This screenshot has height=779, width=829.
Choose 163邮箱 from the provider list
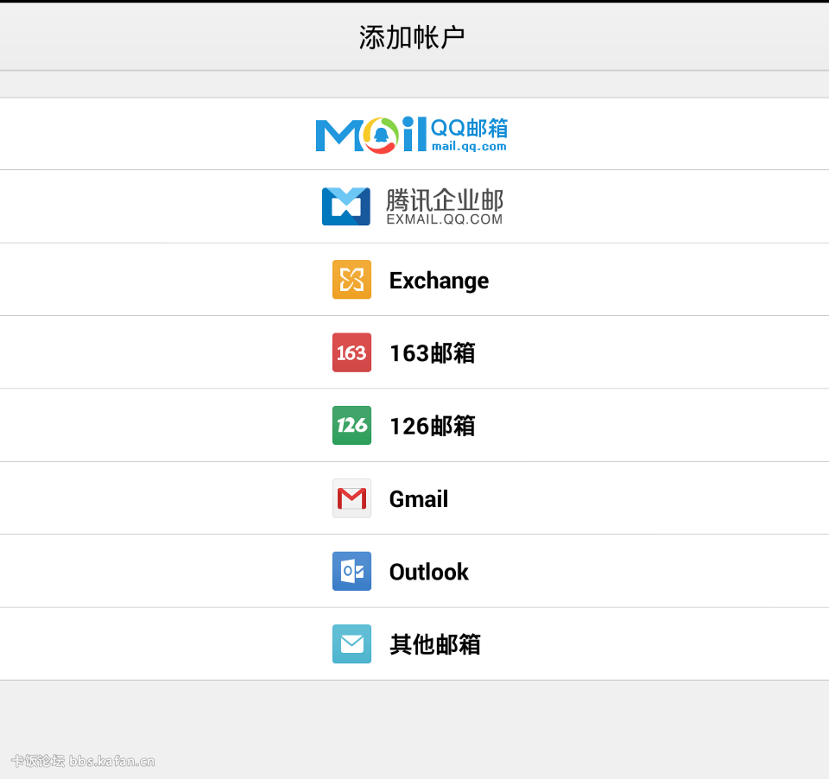[x=414, y=352]
